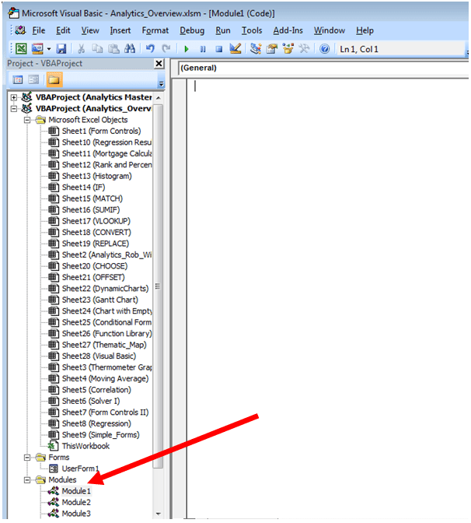The image size is (471, 523).
Task: Click the project tree vertical scrollbar thumb
Action: [x=159, y=286]
